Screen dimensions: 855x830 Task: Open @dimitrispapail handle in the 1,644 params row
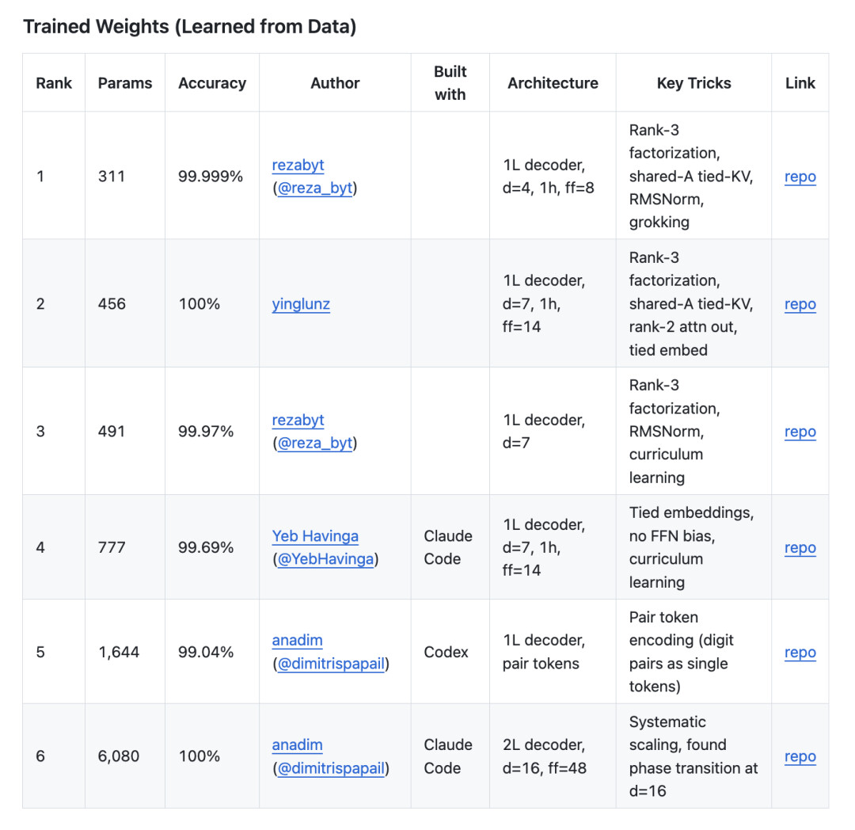coord(331,664)
